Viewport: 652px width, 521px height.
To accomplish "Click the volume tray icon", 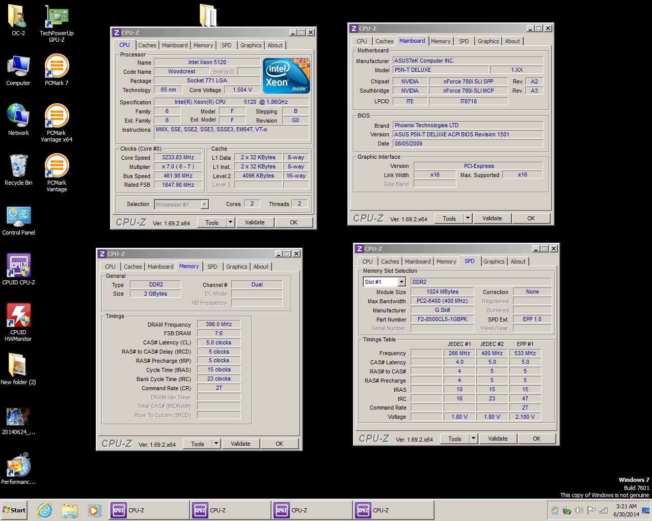I will pos(579,510).
